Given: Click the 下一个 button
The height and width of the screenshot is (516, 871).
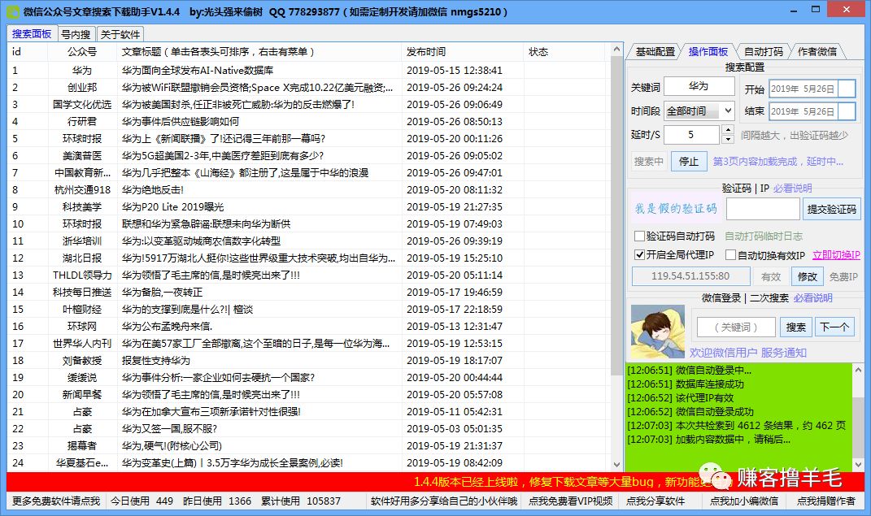Looking at the screenshot, I should [834, 327].
